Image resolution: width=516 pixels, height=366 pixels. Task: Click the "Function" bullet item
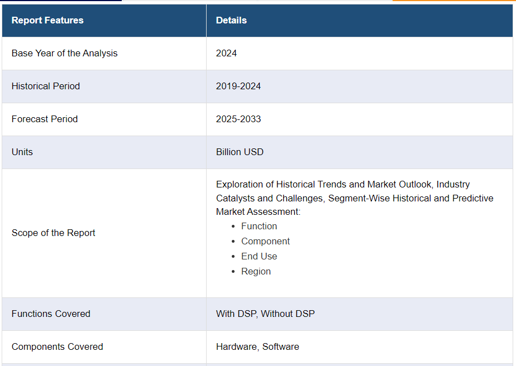259,226
